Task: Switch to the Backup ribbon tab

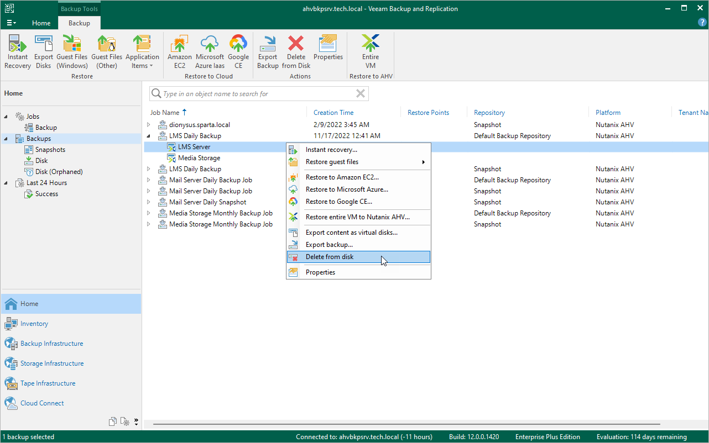Action: [x=79, y=23]
